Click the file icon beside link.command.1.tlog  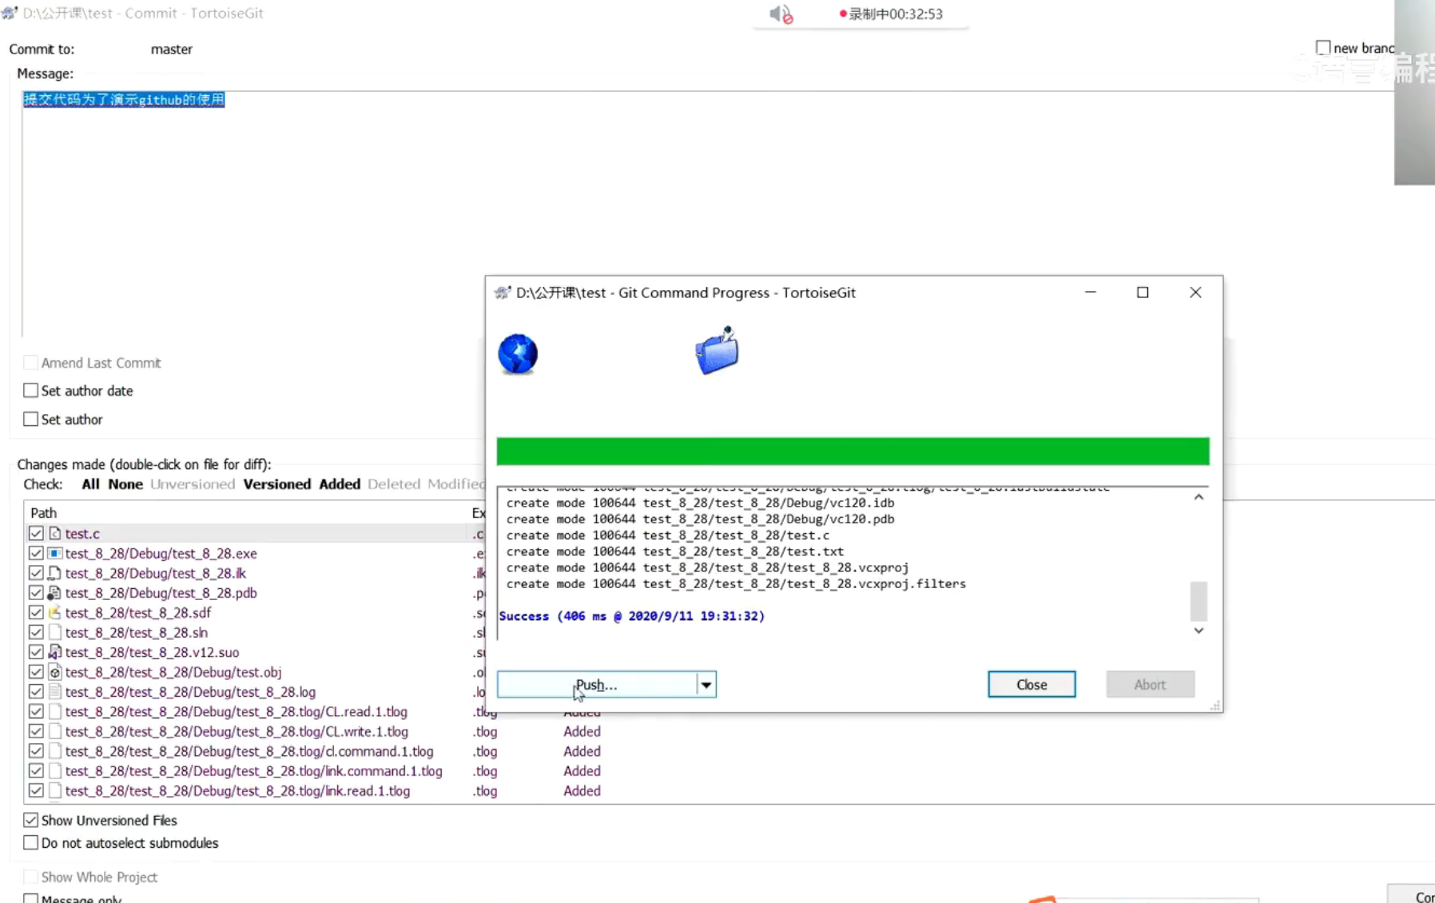[x=55, y=771]
